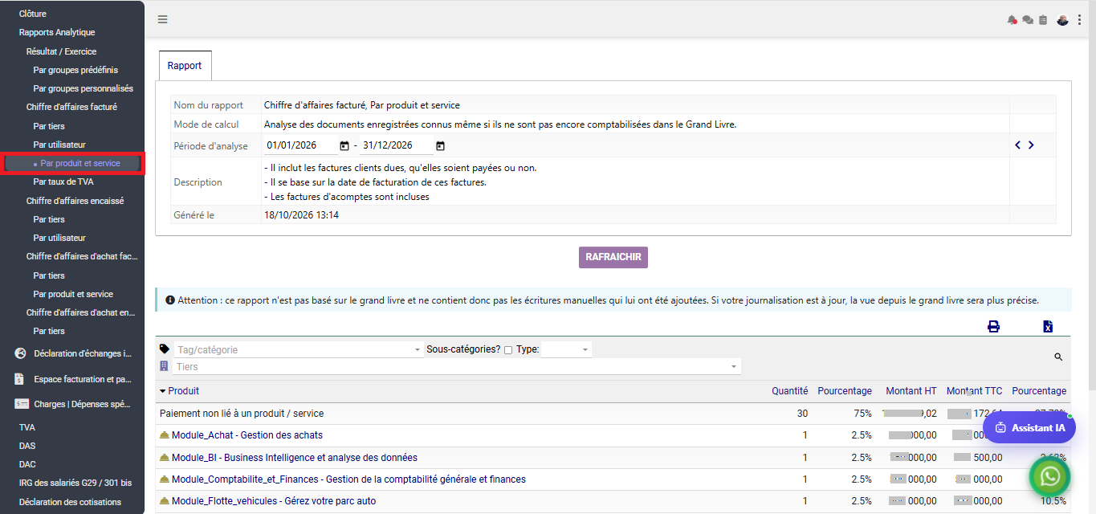Click the globe icon of Déclaration d'échanges
The width and height of the screenshot is (1096, 514).
(x=21, y=353)
